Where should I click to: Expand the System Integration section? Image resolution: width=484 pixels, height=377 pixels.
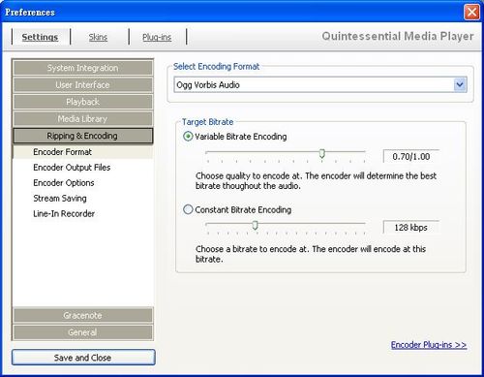point(82,68)
